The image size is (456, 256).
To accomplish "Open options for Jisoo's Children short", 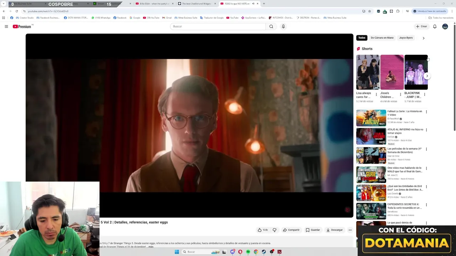I will (400, 94).
